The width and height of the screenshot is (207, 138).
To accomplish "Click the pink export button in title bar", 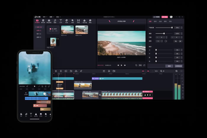I will pos(165,17).
